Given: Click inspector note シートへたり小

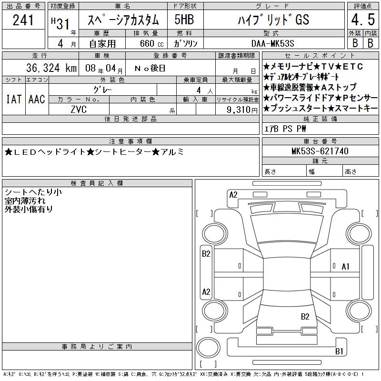Looking at the screenshot, I should pos(33,192).
